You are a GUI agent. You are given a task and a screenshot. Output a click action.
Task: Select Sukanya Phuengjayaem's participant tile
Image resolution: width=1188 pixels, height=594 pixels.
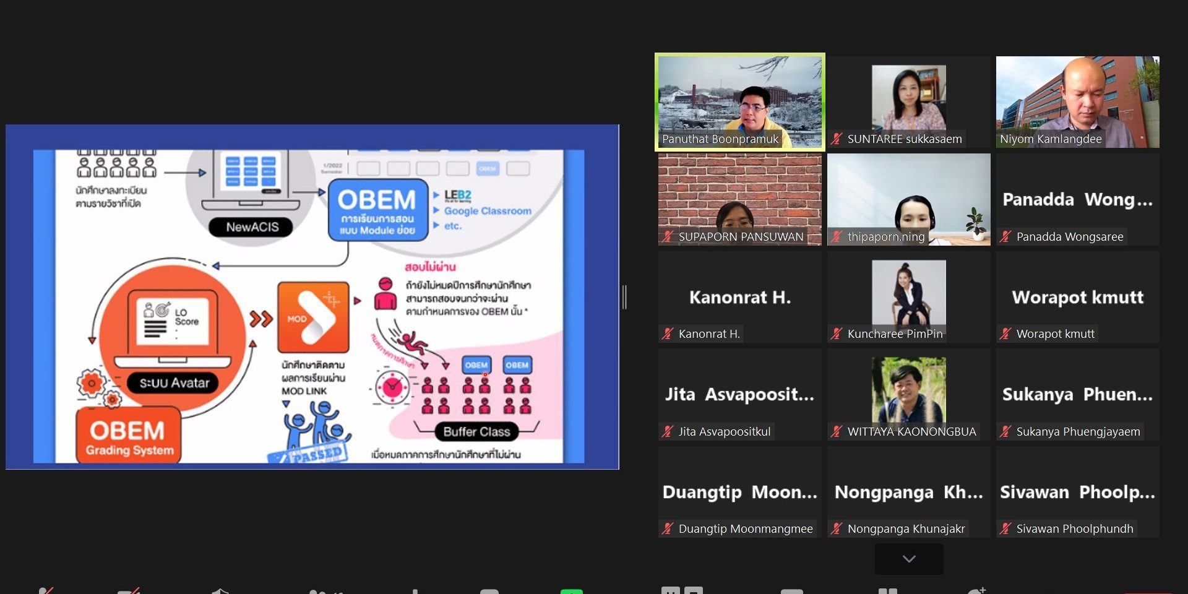(x=1077, y=394)
